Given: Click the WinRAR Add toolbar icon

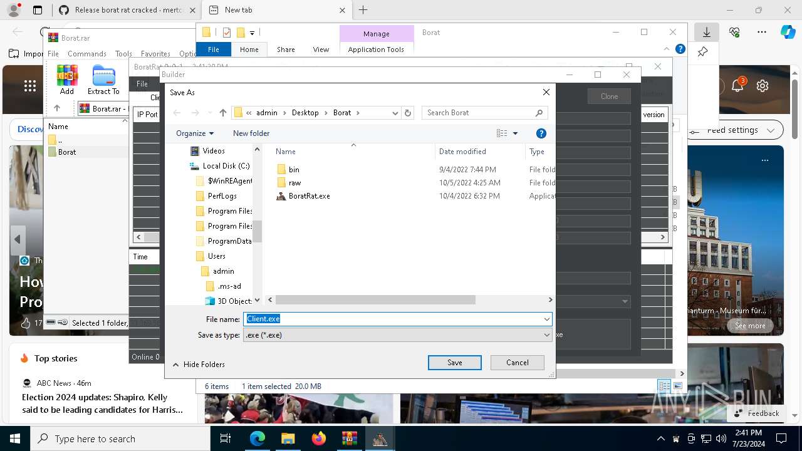Looking at the screenshot, I should click(67, 80).
